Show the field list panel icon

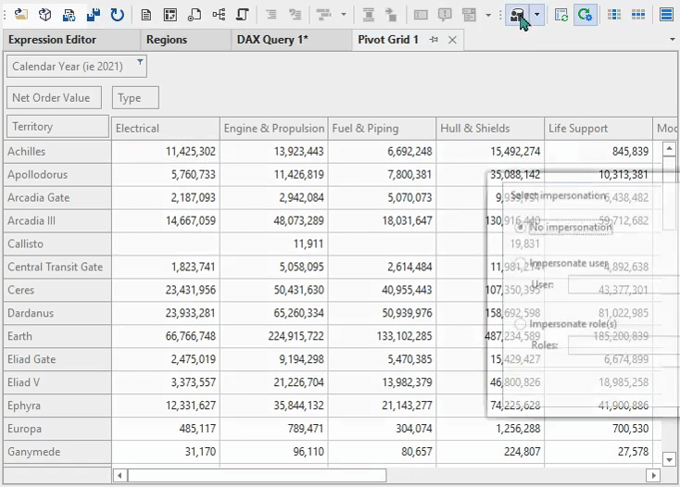click(x=666, y=15)
